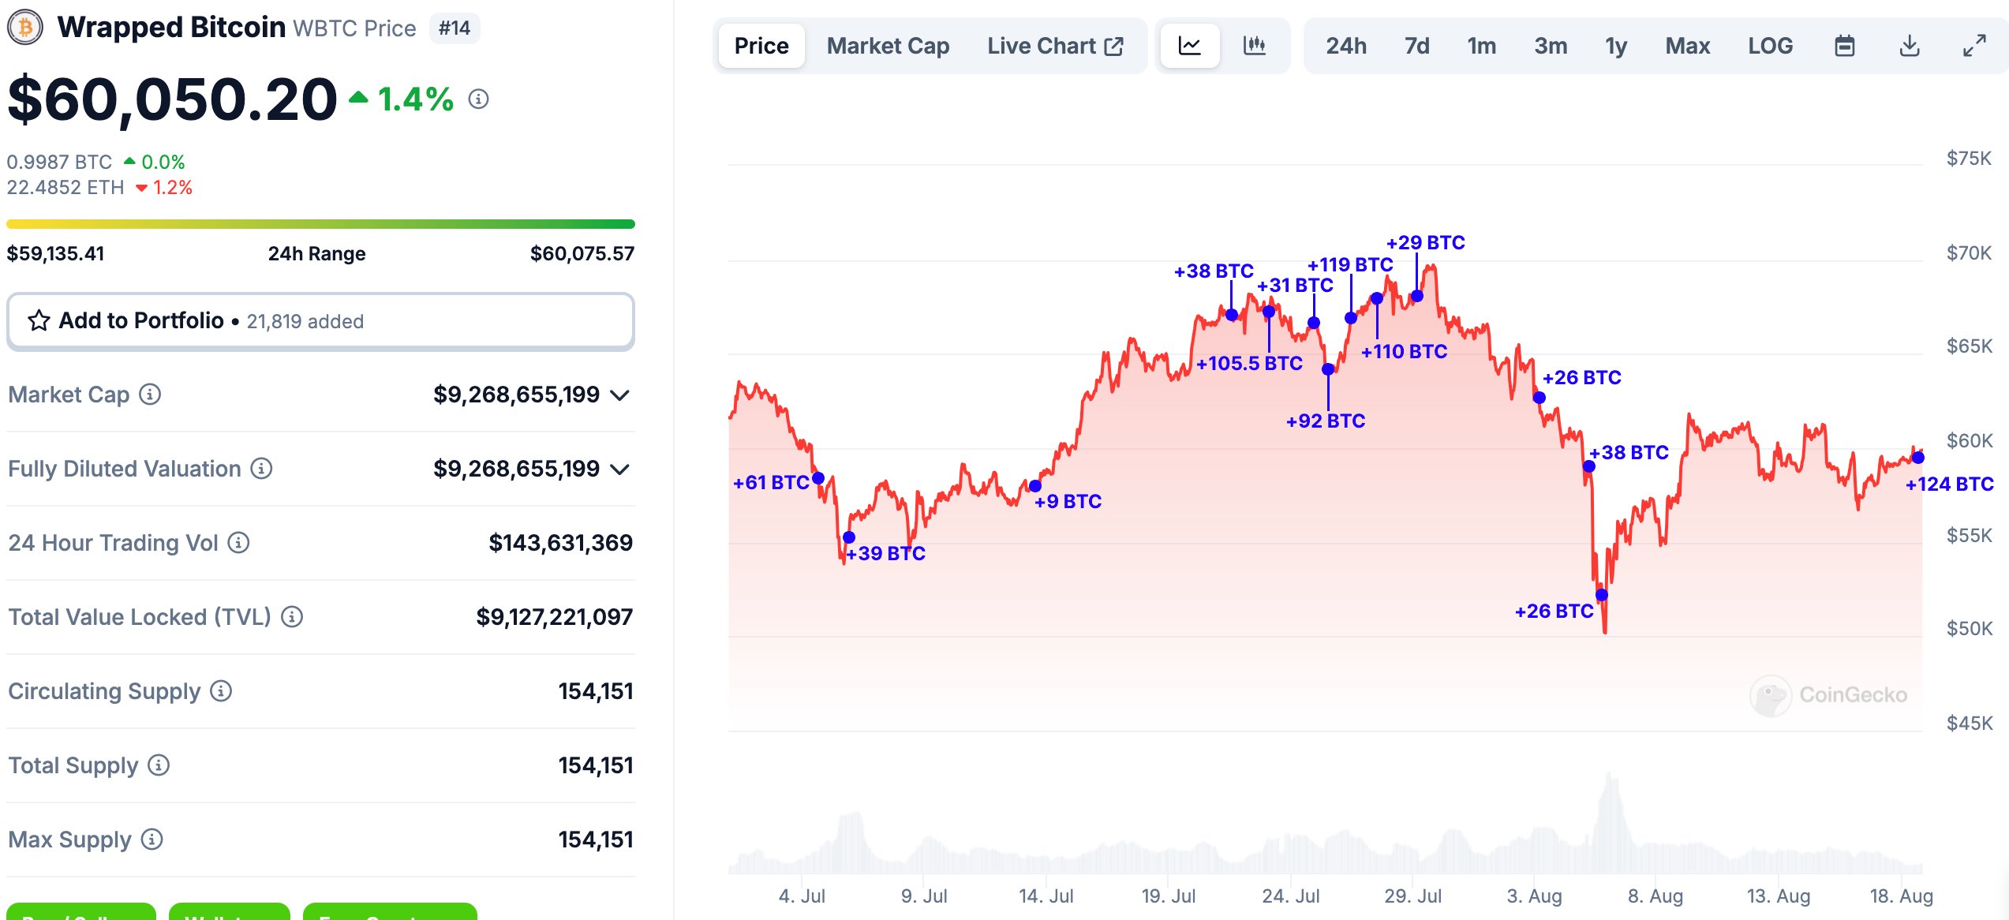Click the +39 BTC chart marker

(x=849, y=537)
